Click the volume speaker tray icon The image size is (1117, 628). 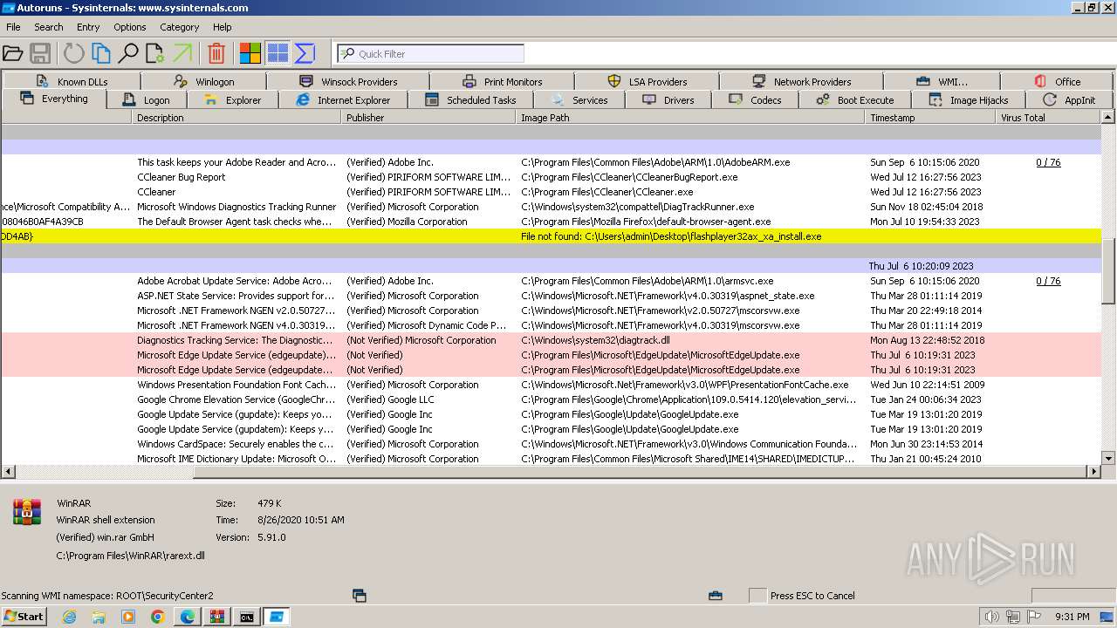tap(991, 617)
